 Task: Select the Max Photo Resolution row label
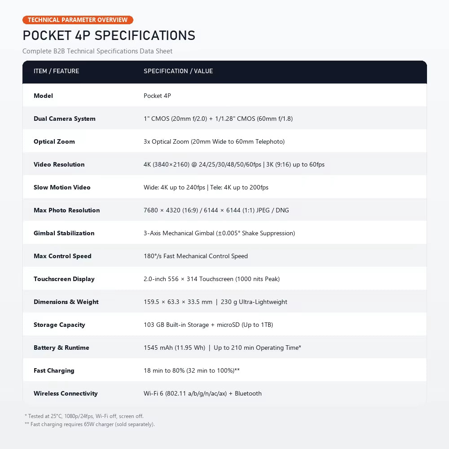[67, 210]
